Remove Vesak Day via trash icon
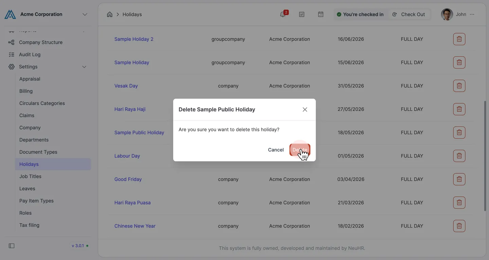489x260 pixels. 459,86
